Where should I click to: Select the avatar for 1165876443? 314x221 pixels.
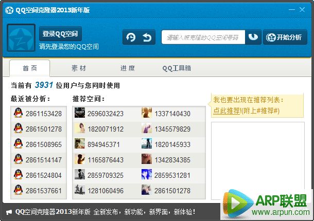click(80, 159)
